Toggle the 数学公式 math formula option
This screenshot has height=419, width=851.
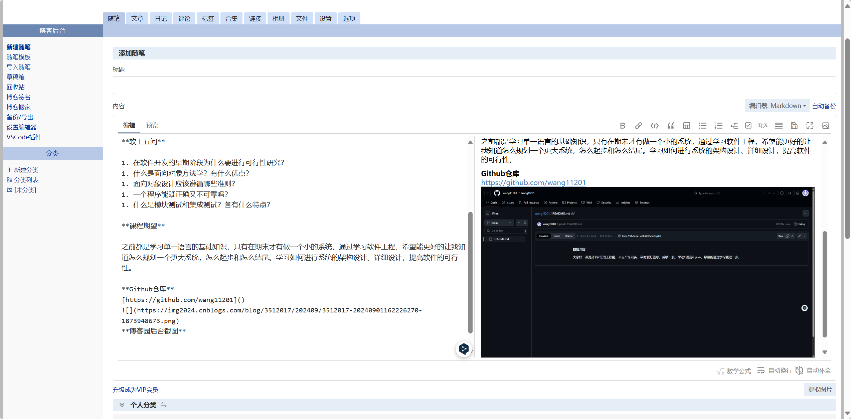[x=734, y=371]
